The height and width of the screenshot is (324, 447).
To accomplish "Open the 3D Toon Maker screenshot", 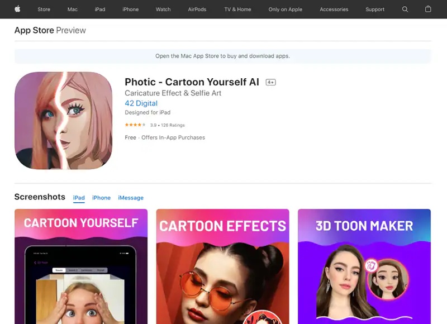I will 364,266.
